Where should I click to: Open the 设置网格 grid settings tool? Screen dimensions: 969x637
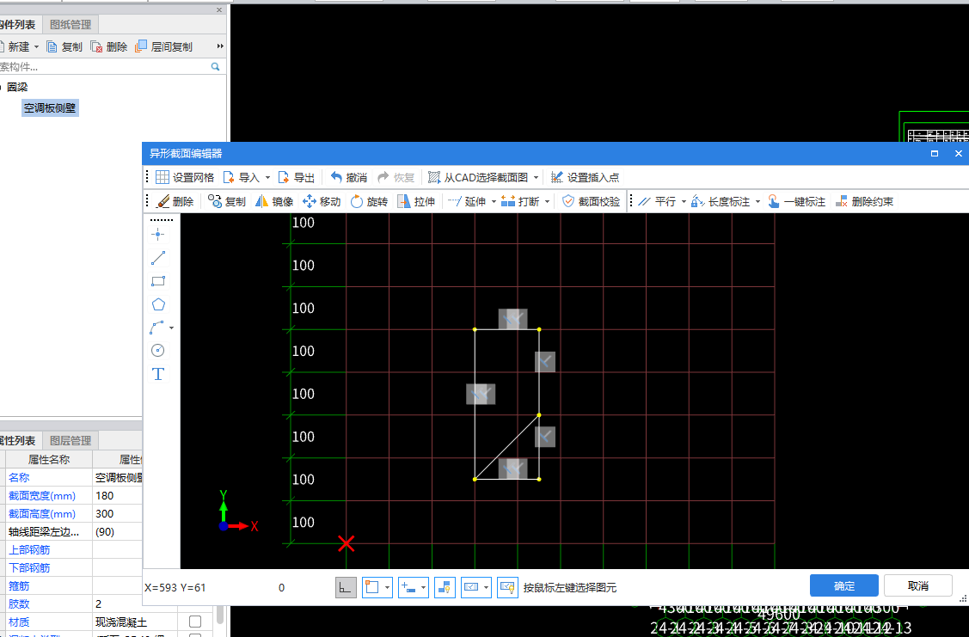tap(185, 177)
